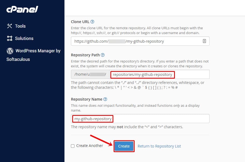The height and width of the screenshot is (162, 245).
Task: Click the Solutions nodes icon
Action: click(10, 38)
